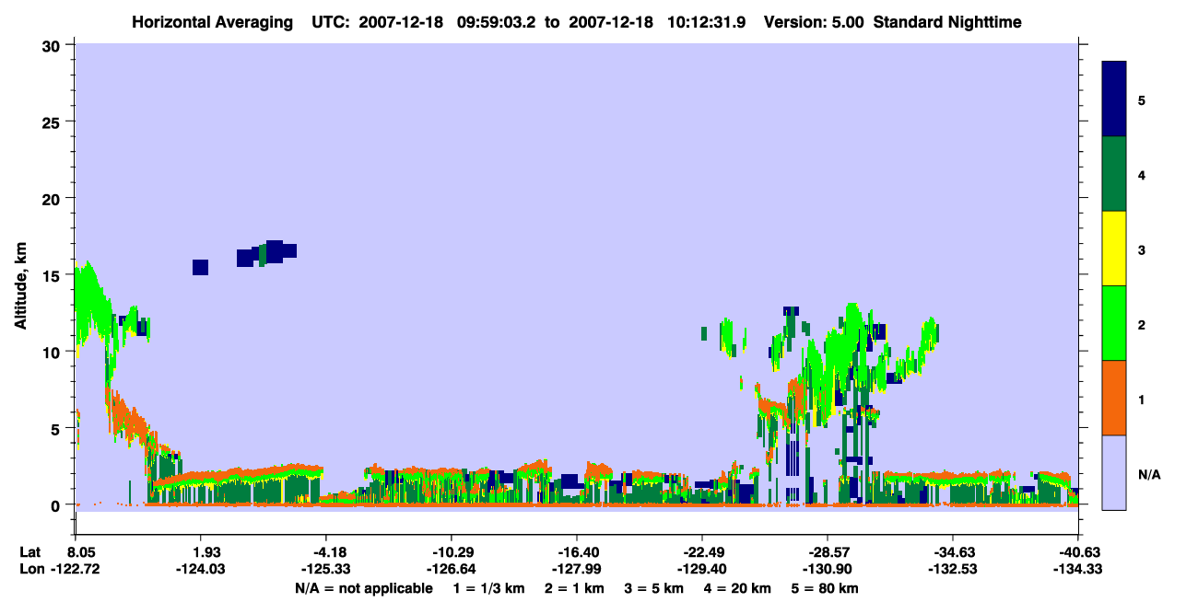Click legend text '2 = 1 km'

coord(574,588)
